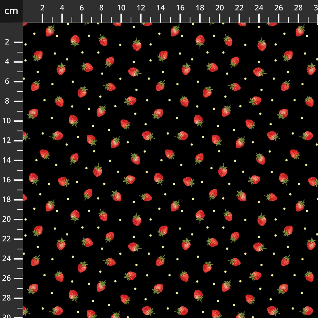Pick the 26 label on the vertical ruler
The image size is (318, 318).
click(x=7, y=278)
